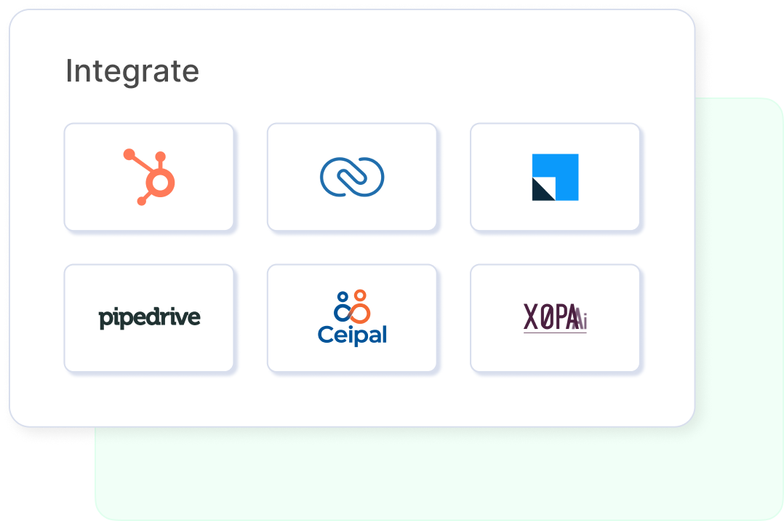Open the Zoho integration card

[352, 177]
